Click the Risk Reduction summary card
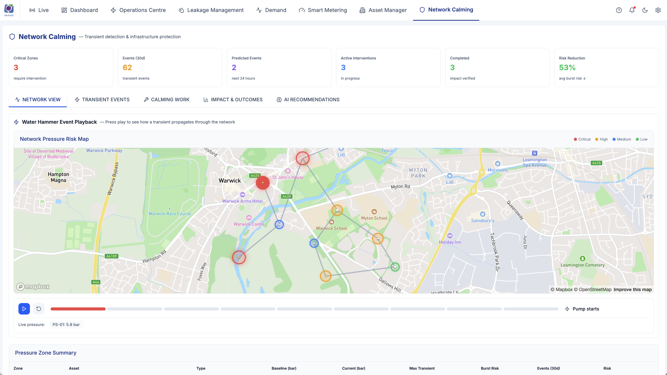The height and width of the screenshot is (375, 667). [606, 67]
